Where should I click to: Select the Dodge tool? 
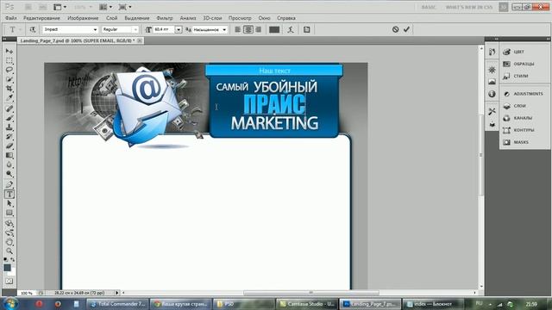(9, 174)
